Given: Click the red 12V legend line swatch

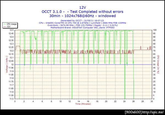Looking at the screenshot, I should (5, 27).
